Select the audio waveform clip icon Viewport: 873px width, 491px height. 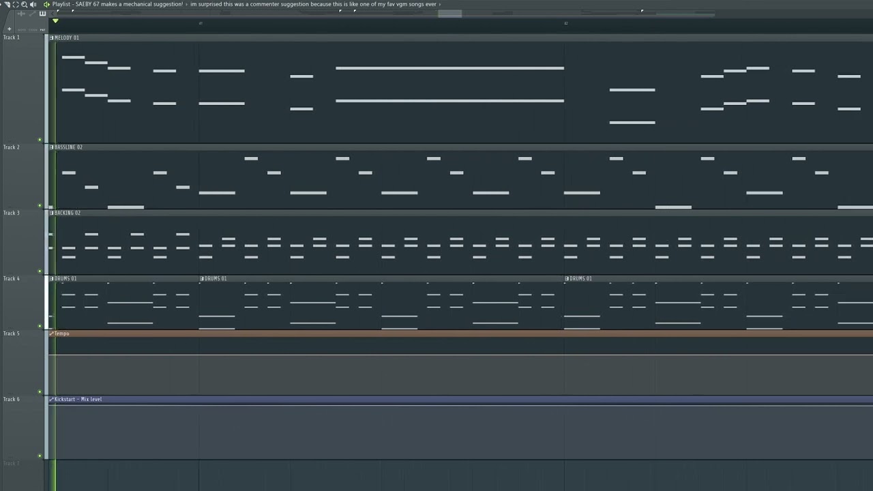(x=21, y=14)
